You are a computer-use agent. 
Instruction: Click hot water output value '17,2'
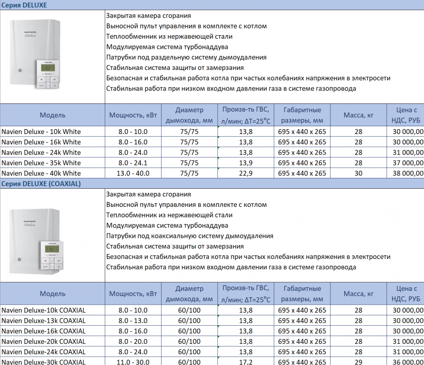(x=246, y=362)
